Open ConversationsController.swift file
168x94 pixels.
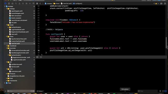pos(20,50)
